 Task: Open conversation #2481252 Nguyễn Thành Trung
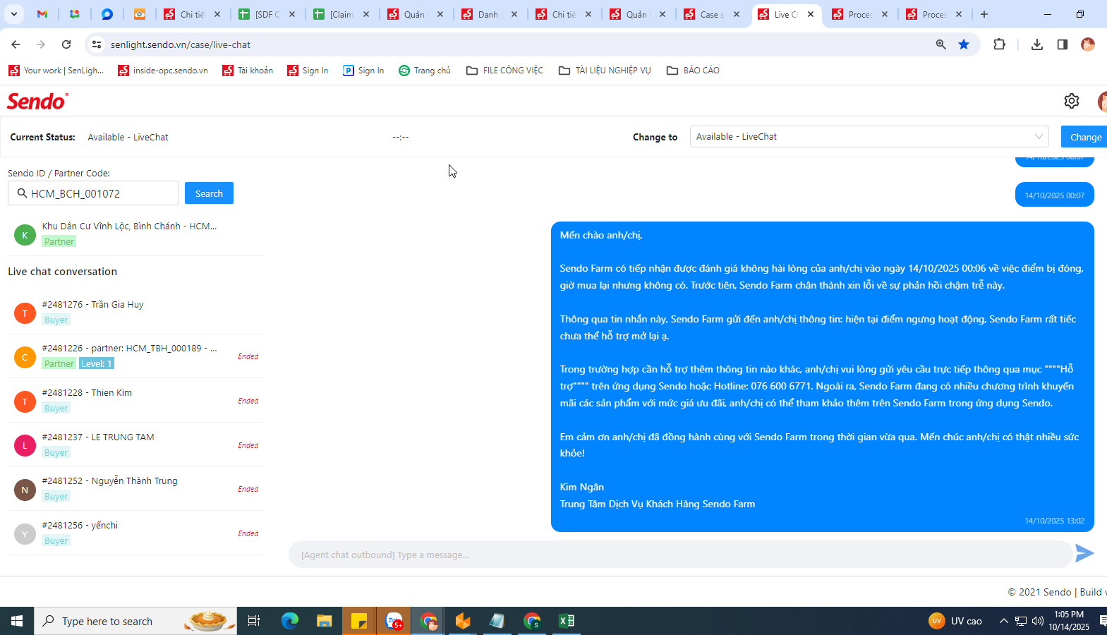[x=135, y=489]
